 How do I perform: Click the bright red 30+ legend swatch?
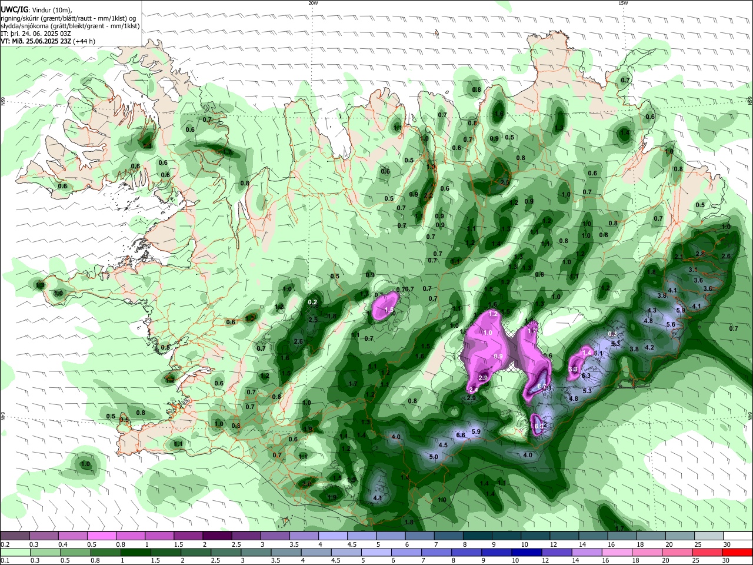tap(738, 552)
